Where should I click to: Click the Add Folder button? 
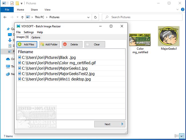(x=50, y=44)
